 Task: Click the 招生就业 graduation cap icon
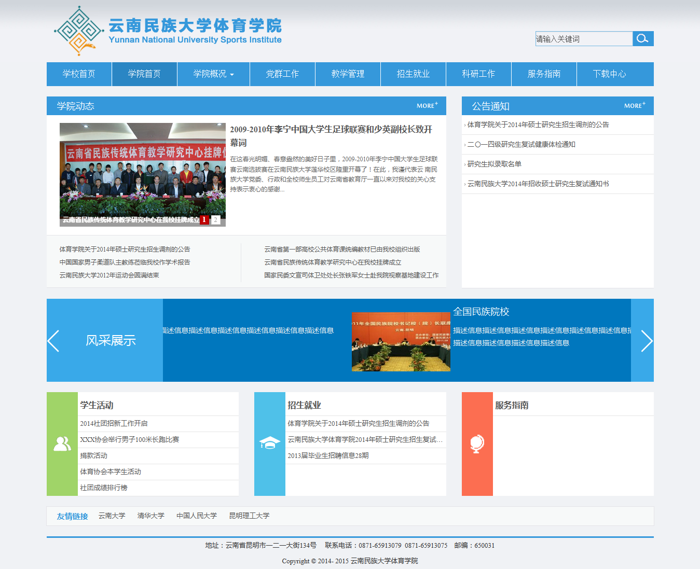coord(270,443)
